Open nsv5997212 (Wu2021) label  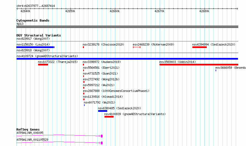pyautogui.click(x=99, y=85)
